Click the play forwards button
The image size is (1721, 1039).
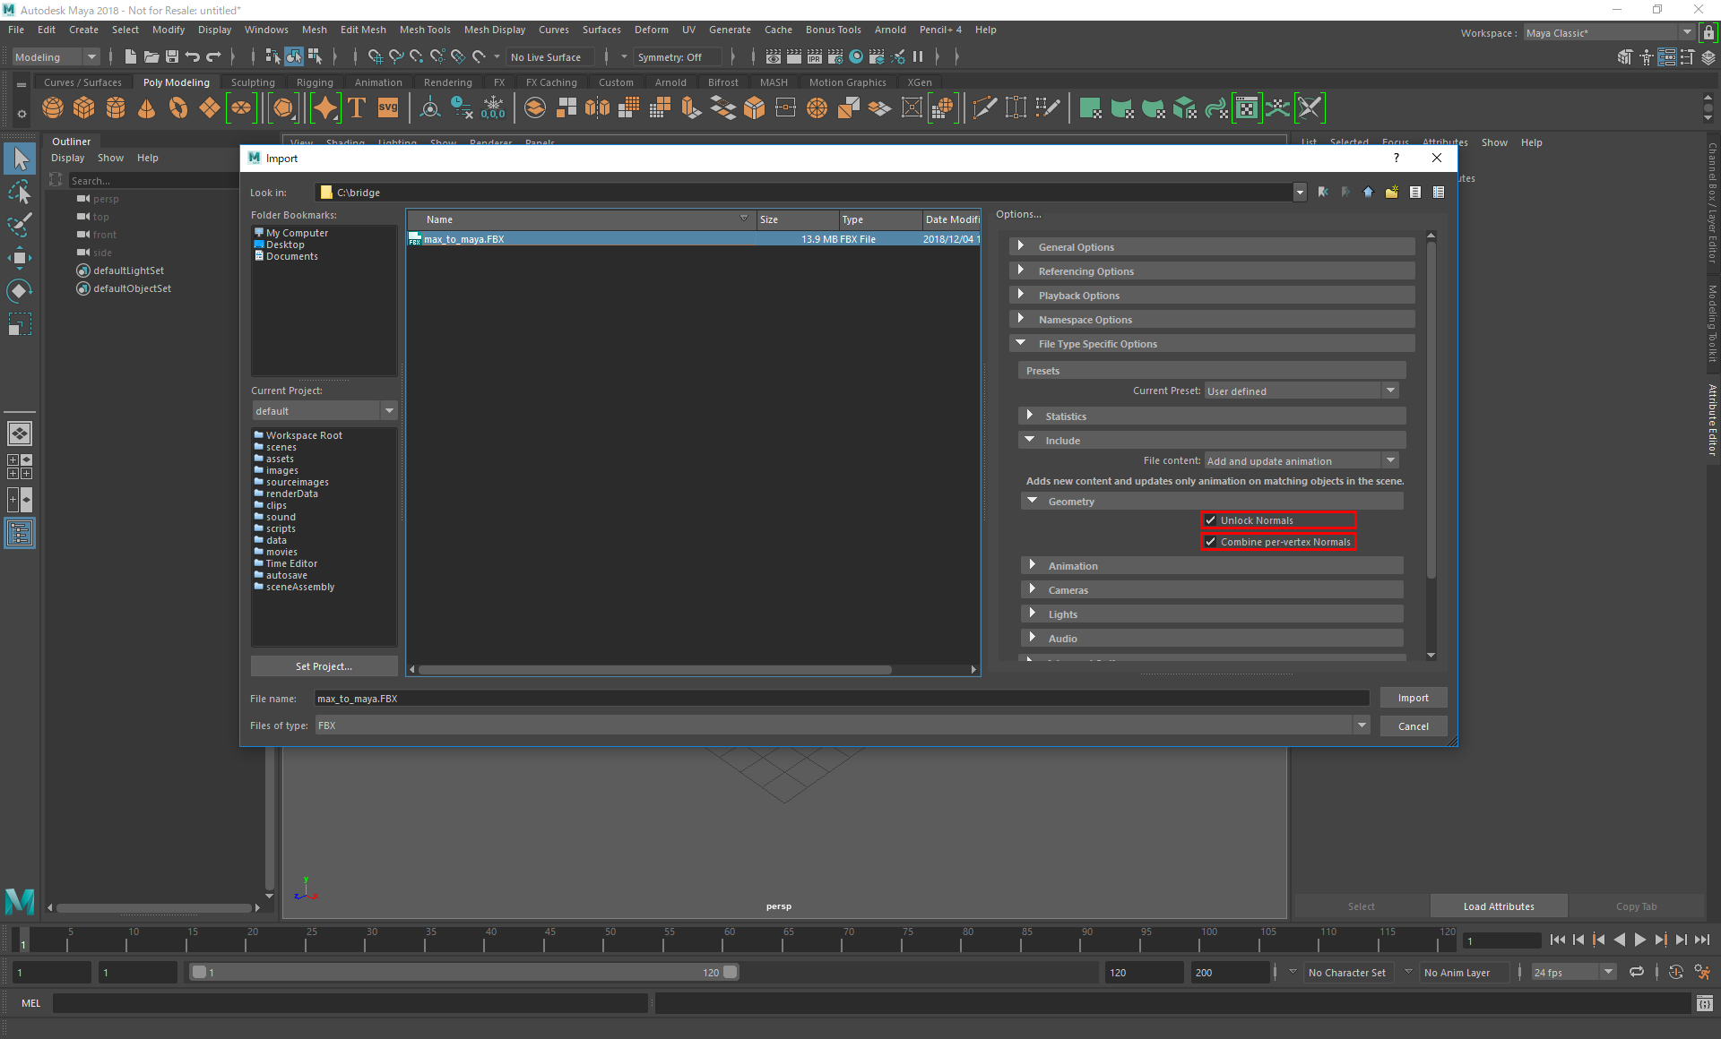[1639, 940]
